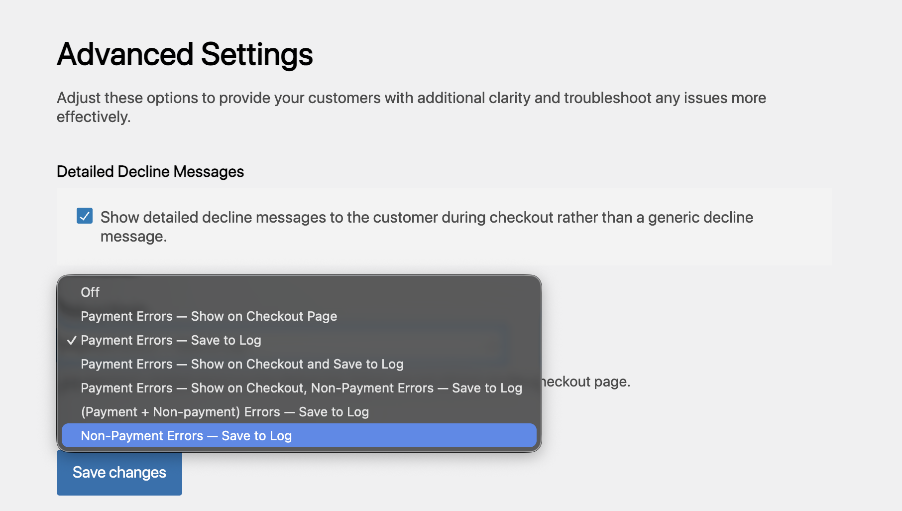Click the Detailed Decline Messages section title
Screen dimensions: 902x511
[150, 172]
